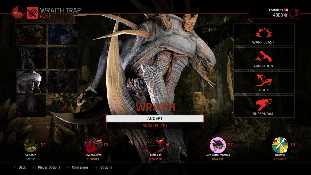Click the Back button prompt icon
This screenshot has height=175, width=311.
point(15,167)
